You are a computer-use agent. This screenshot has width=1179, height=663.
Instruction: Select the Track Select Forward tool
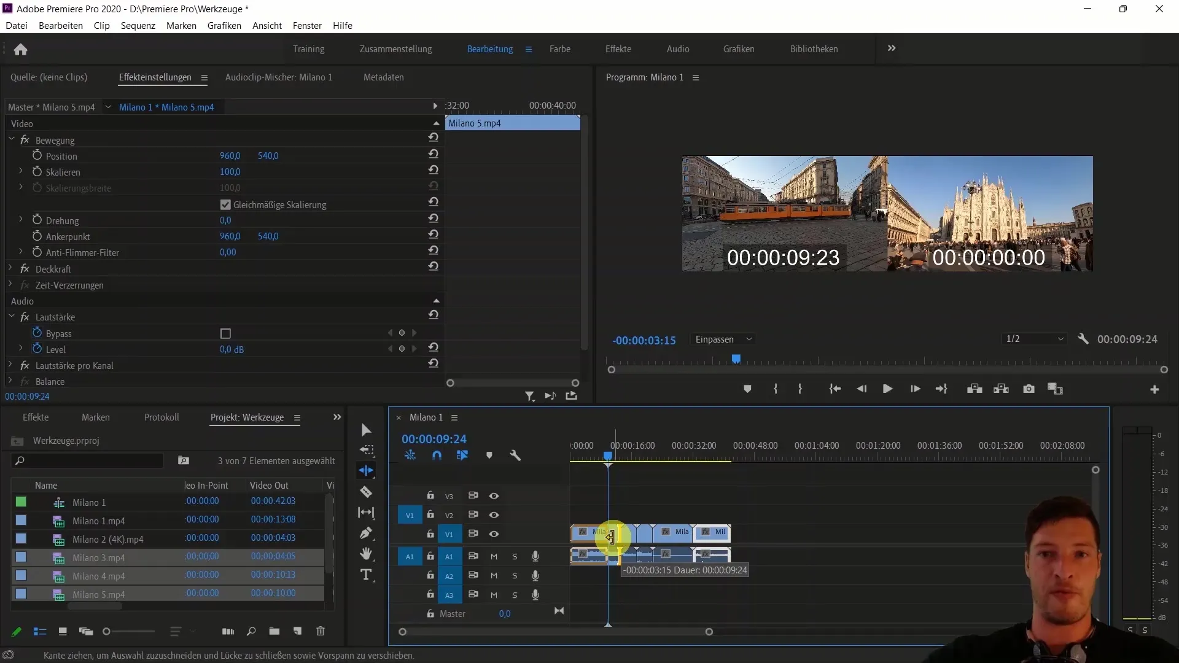click(x=367, y=450)
